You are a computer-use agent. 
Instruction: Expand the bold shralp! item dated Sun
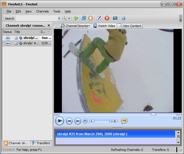16,38
